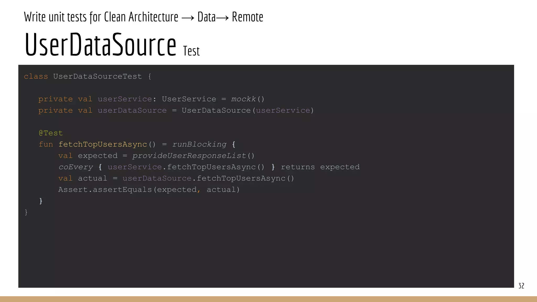Click 'provideUserResponseList()' in code
This screenshot has height=302, width=537.
[193, 156]
